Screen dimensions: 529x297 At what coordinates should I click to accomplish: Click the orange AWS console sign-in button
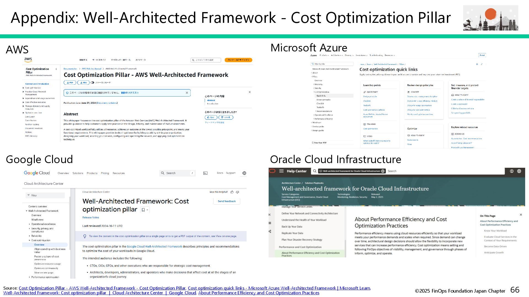(x=238, y=60)
